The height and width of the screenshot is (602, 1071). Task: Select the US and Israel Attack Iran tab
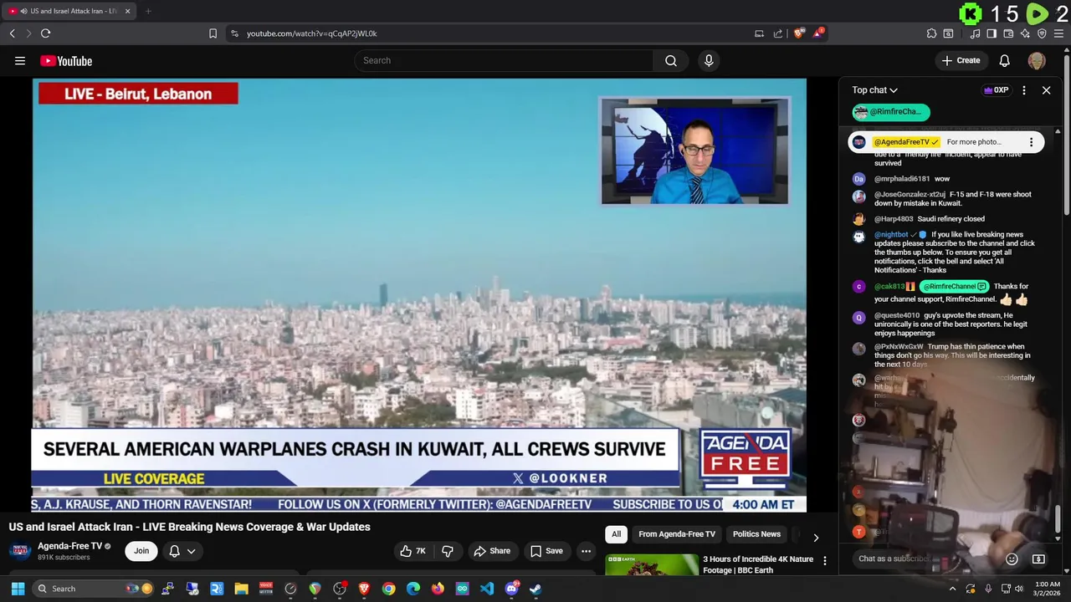69,11
